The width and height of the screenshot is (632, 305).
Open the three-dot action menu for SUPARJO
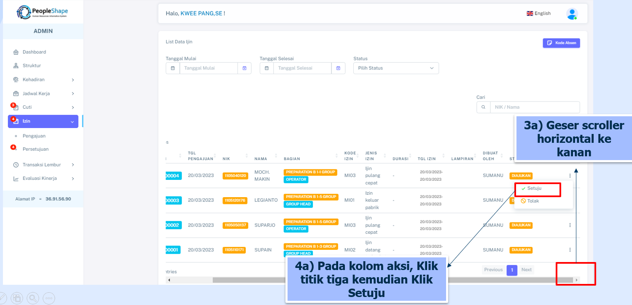(x=570, y=225)
